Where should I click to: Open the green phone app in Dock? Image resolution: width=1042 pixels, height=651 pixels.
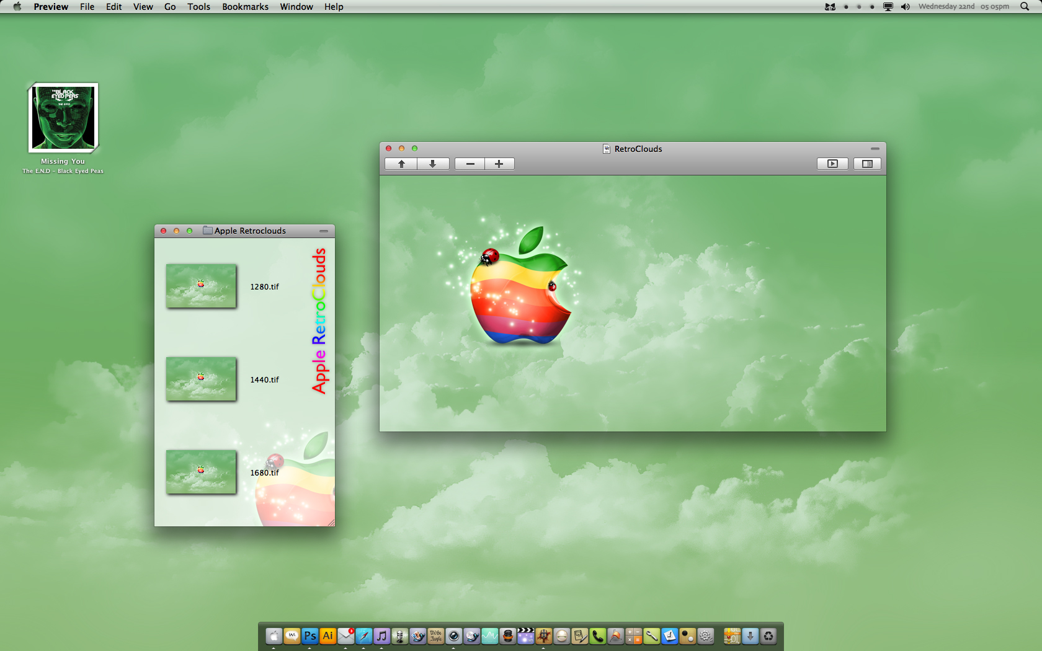point(598,636)
